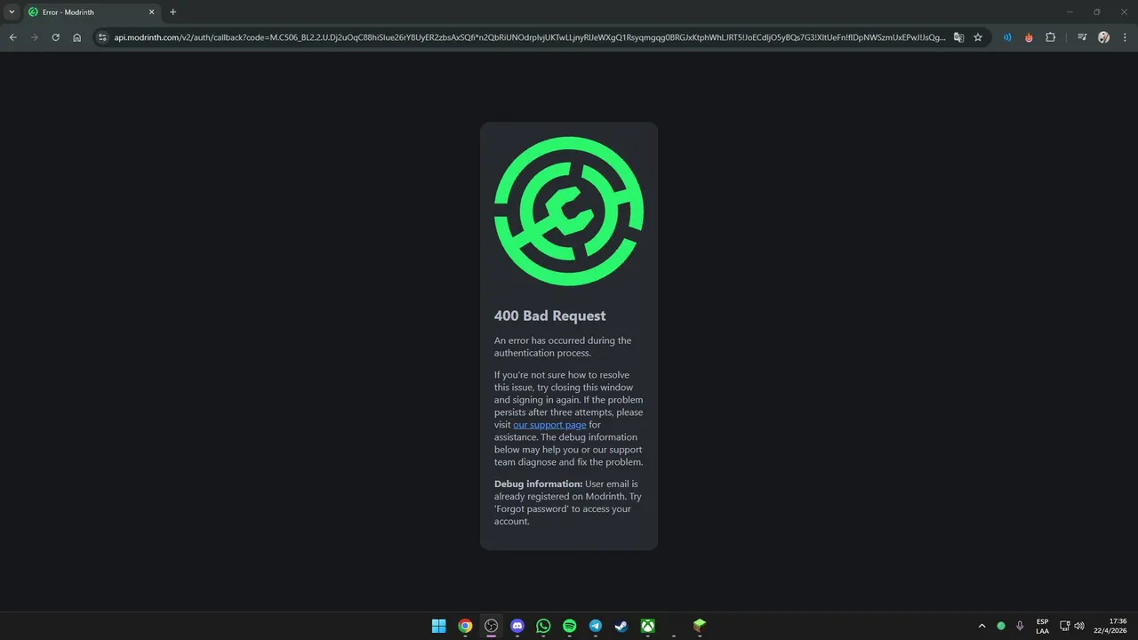Reload the Modrinth error page
The height and width of the screenshot is (640, 1138).
click(55, 37)
